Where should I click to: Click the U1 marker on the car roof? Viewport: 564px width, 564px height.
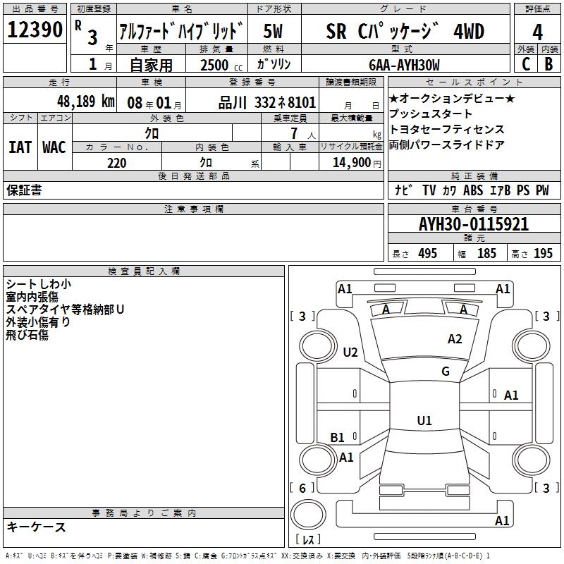pyautogui.click(x=424, y=421)
